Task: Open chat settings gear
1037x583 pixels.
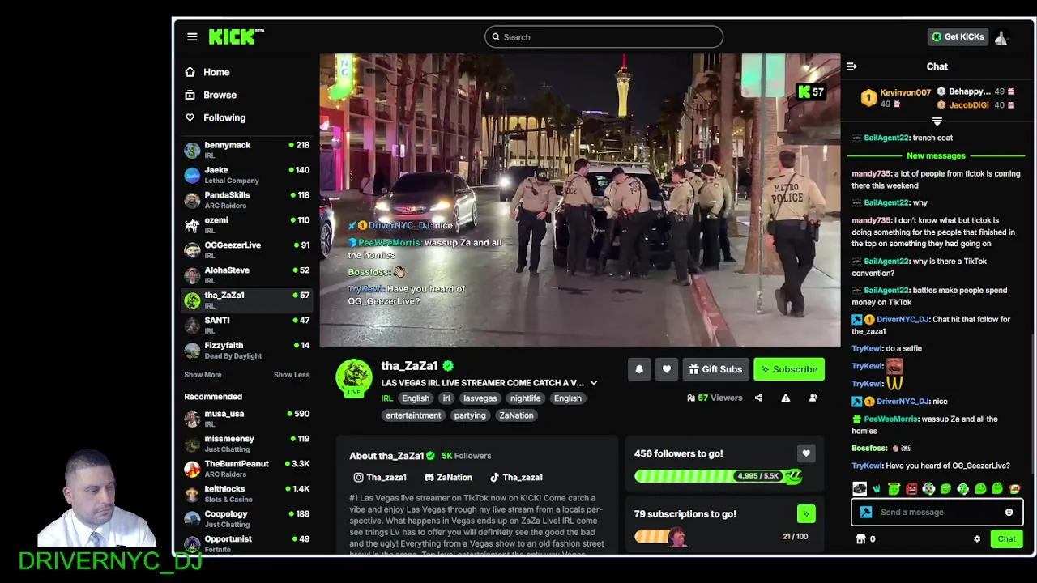Action: [x=977, y=539]
